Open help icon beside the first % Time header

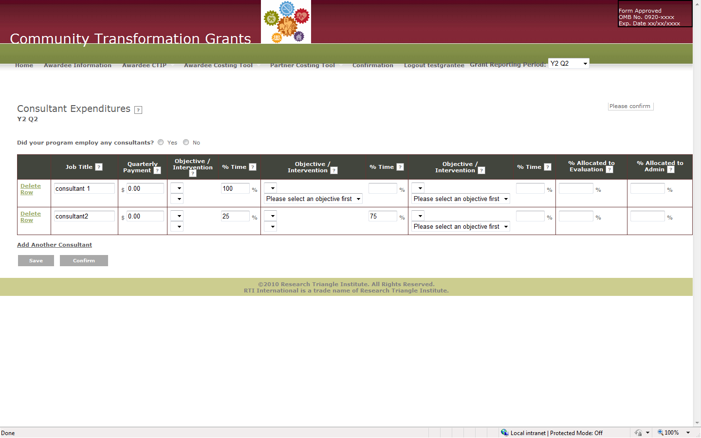click(x=253, y=167)
